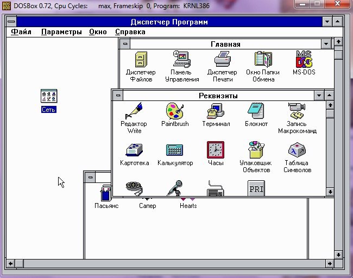353x278 pixels.
Task: Open the Справка menu
Action: point(130,32)
